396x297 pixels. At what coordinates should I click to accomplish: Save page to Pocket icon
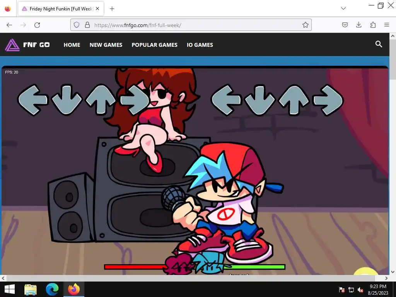(x=345, y=25)
